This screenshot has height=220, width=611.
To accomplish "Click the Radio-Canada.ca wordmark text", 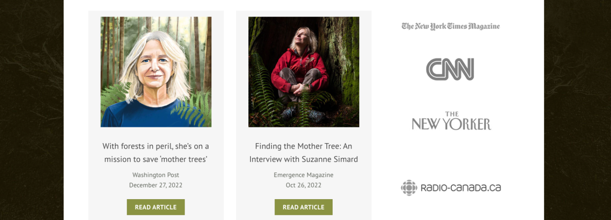I will tap(460, 188).
